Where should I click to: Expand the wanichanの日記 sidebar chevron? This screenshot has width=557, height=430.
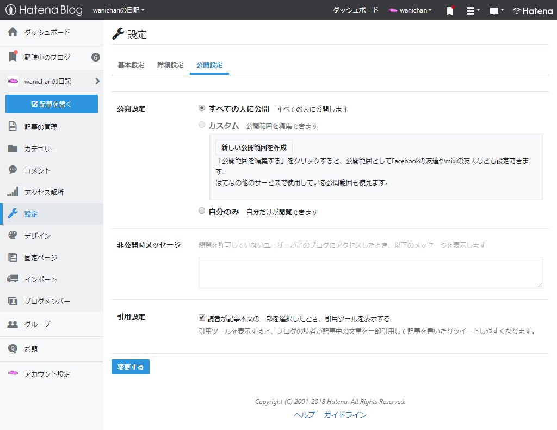click(x=97, y=82)
